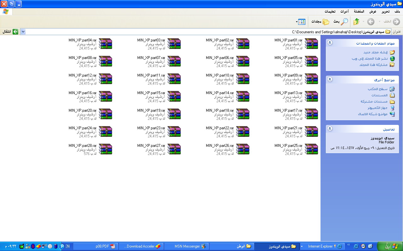Select the MIN_XP.part05.rar archive icon
This screenshot has width=403, height=251.
(311, 61)
